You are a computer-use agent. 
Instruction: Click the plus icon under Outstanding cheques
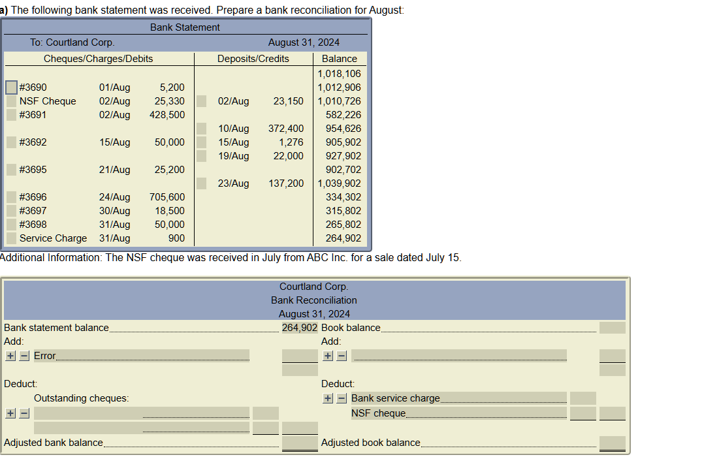[x=9, y=413]
